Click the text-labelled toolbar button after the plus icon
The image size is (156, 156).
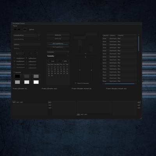coord(32,30)
